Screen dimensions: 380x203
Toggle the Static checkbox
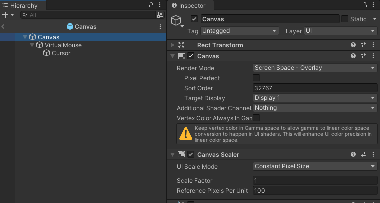[345, 19]
